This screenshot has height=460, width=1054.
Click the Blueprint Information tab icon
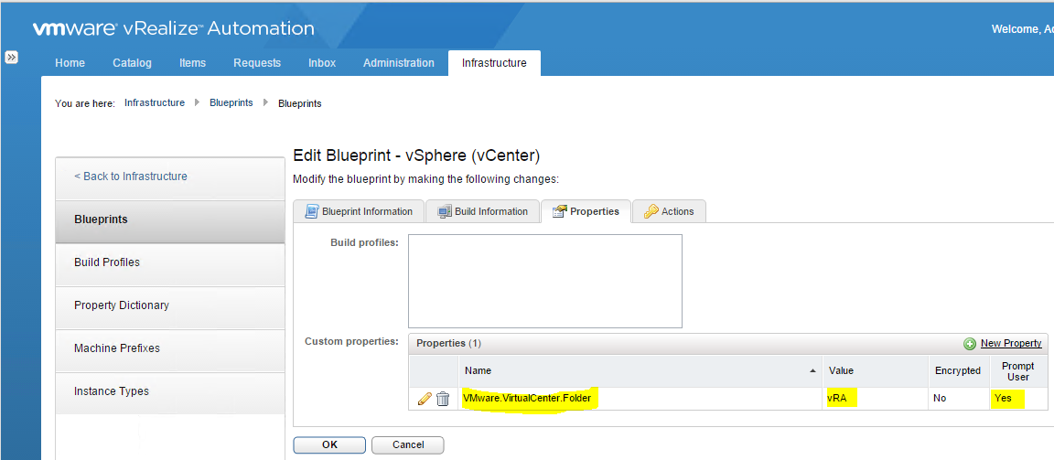(311, 211)
